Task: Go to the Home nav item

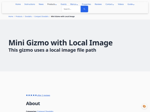Action: pyautogui.click(x=18, y=4)
